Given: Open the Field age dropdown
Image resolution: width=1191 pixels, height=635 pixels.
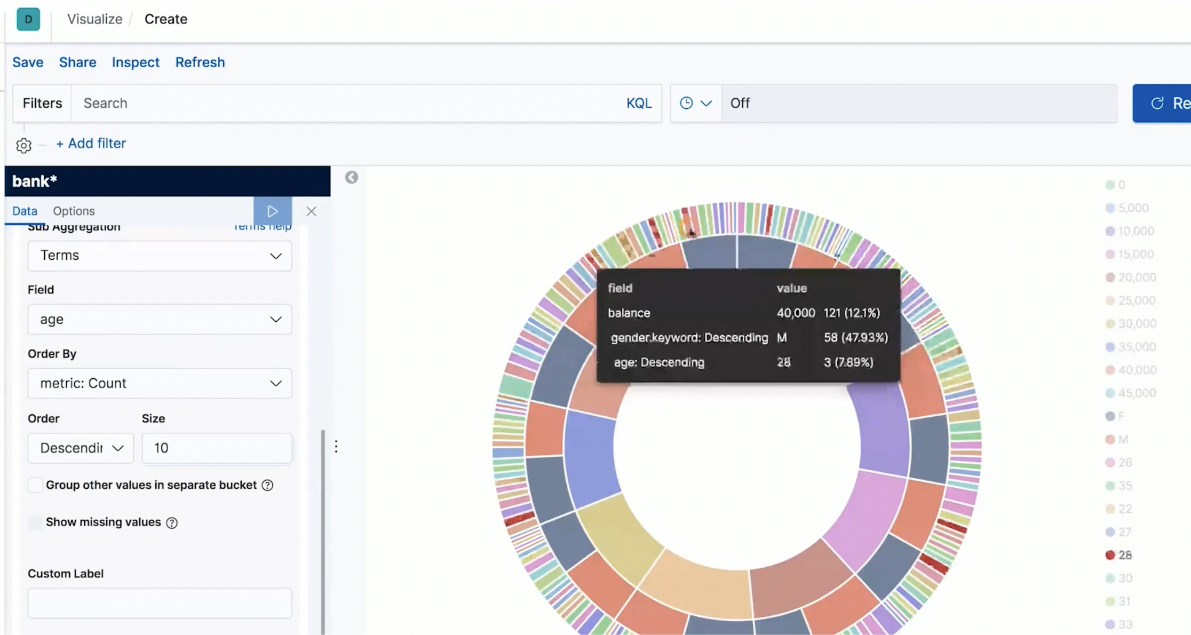Looking at the screenshot, I should pos(160,319).
